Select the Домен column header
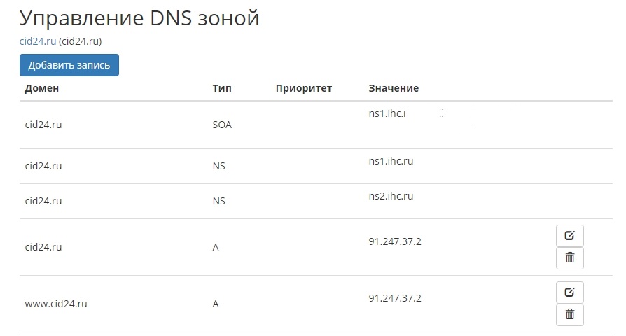The image size is (626, 336). pos(41,88)
